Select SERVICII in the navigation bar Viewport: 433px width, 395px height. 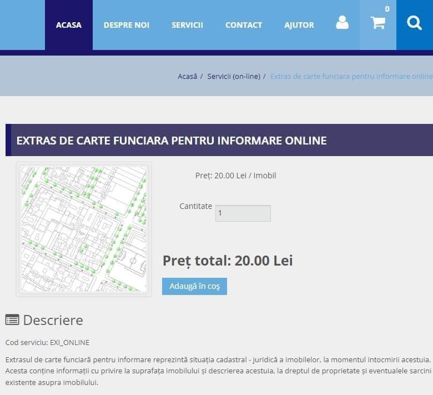point(187,25)
